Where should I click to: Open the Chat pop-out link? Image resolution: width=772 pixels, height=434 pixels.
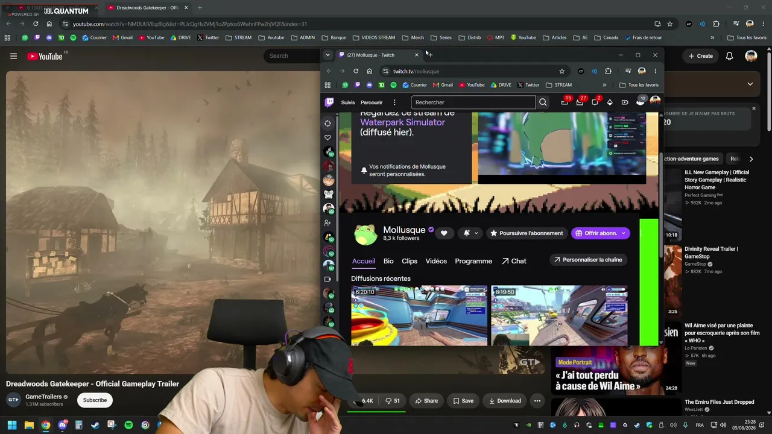tap(514, 261)
